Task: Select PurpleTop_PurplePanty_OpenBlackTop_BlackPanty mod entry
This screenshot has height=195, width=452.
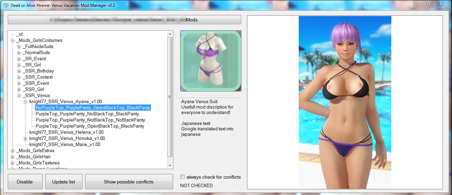Action: [90, 126]
